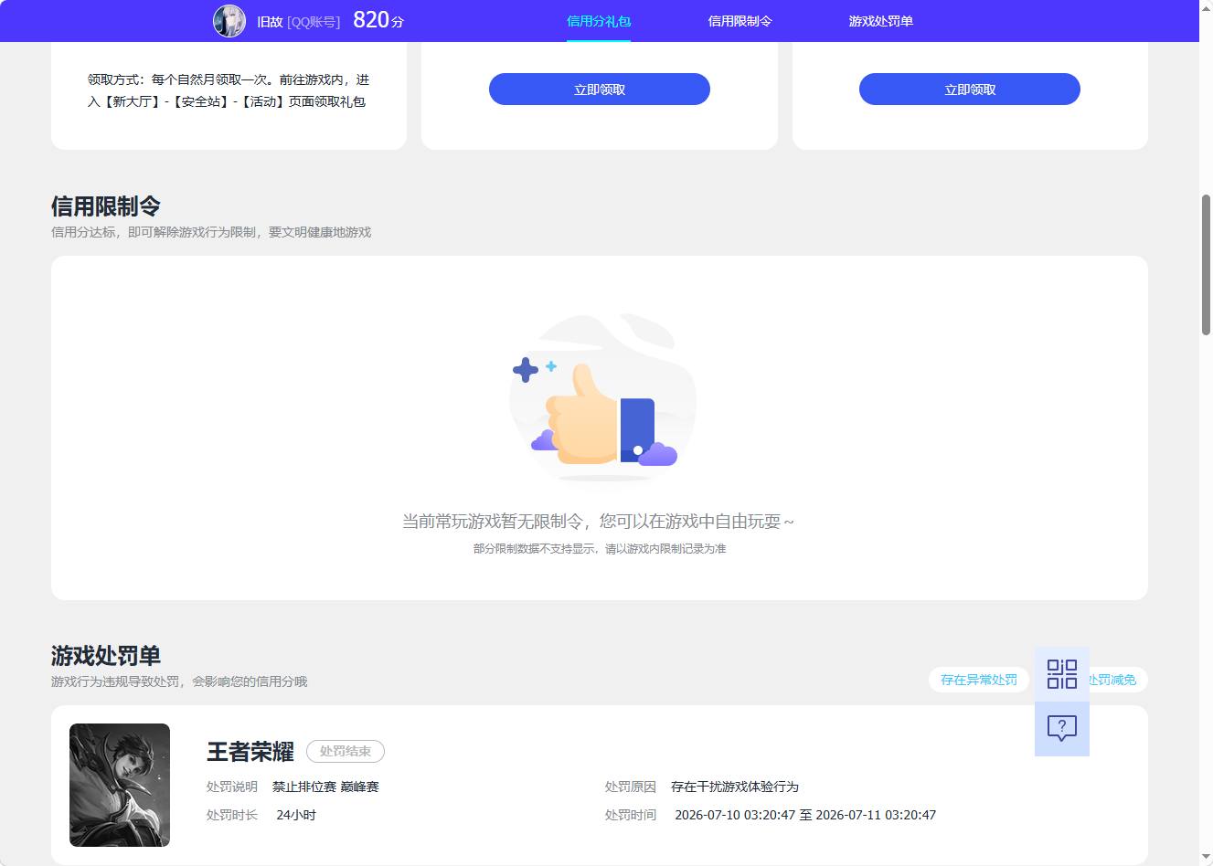
Task: Click the penalty reason 存在干扰游戏体验行为
Action: tap(735, 787)
